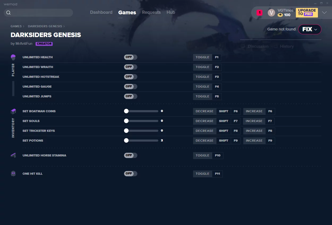Click the Discussion chat bubble icon
The height and width of the screenshot is (225, 332).
click(x=243, y=46)
